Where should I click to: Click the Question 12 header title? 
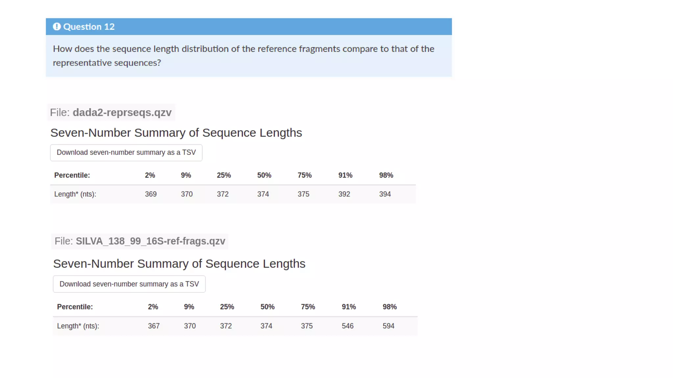click(89, 27)
